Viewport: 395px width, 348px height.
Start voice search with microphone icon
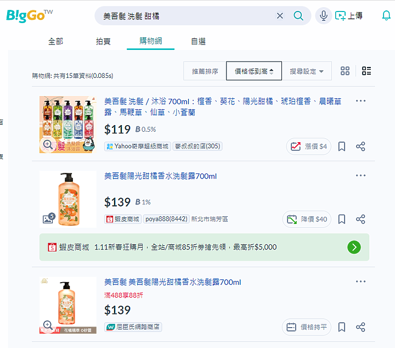pos(324,15)
